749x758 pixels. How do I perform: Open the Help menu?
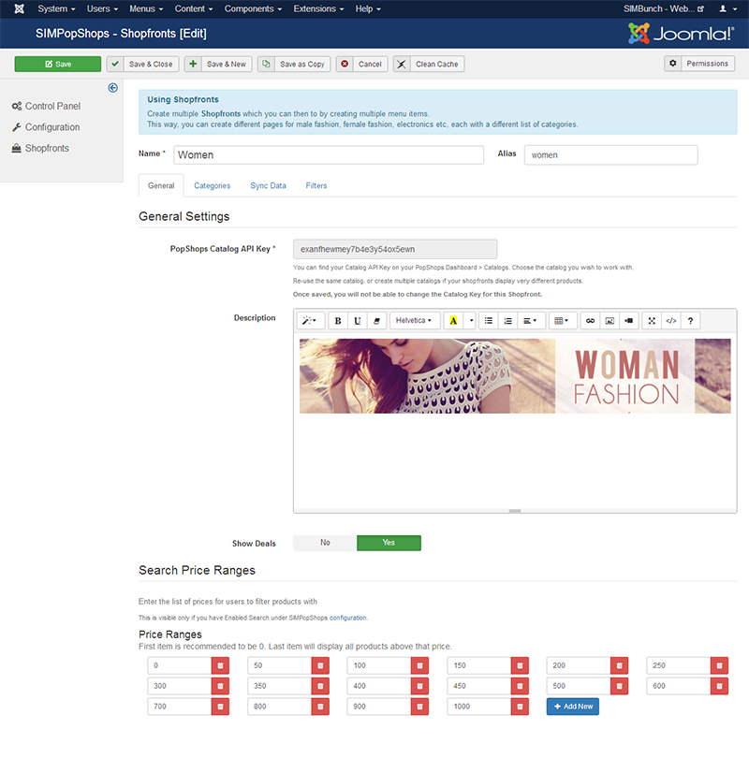[368, 8]
